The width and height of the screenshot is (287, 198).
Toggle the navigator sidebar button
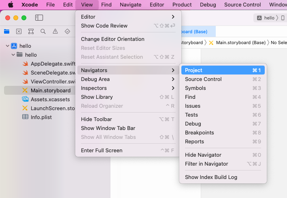(x=39, y=18)
